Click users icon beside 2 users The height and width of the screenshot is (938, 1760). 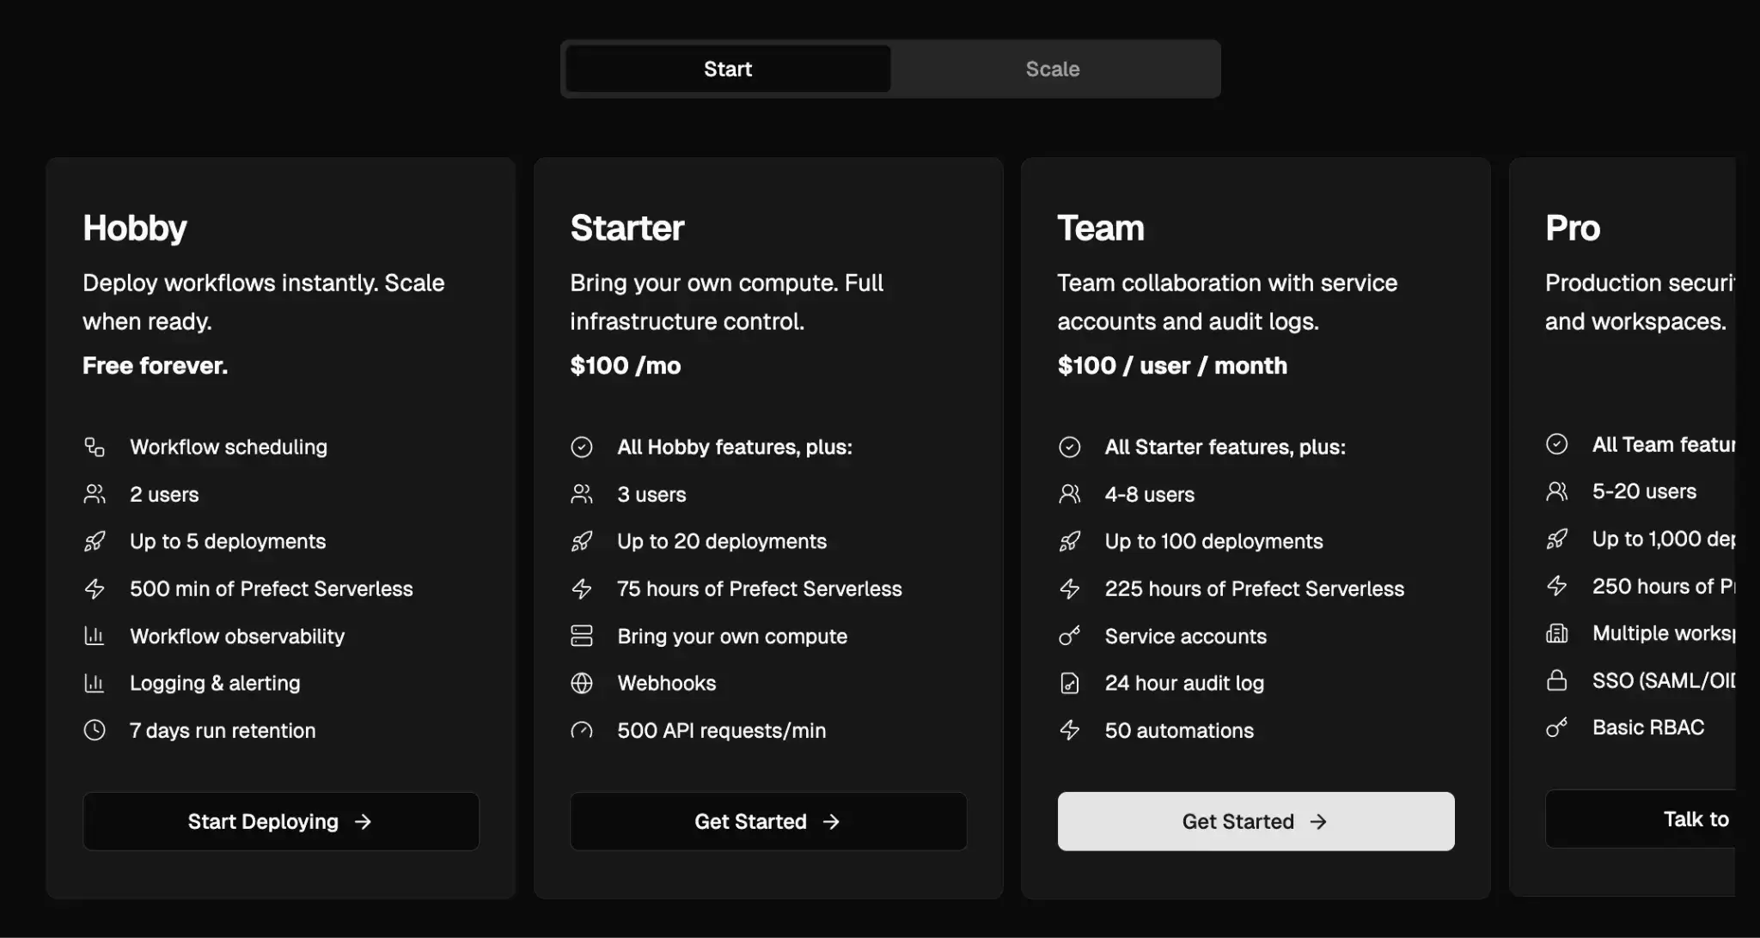95,494
